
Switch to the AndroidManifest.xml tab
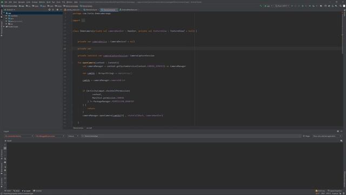click(129, 10)
